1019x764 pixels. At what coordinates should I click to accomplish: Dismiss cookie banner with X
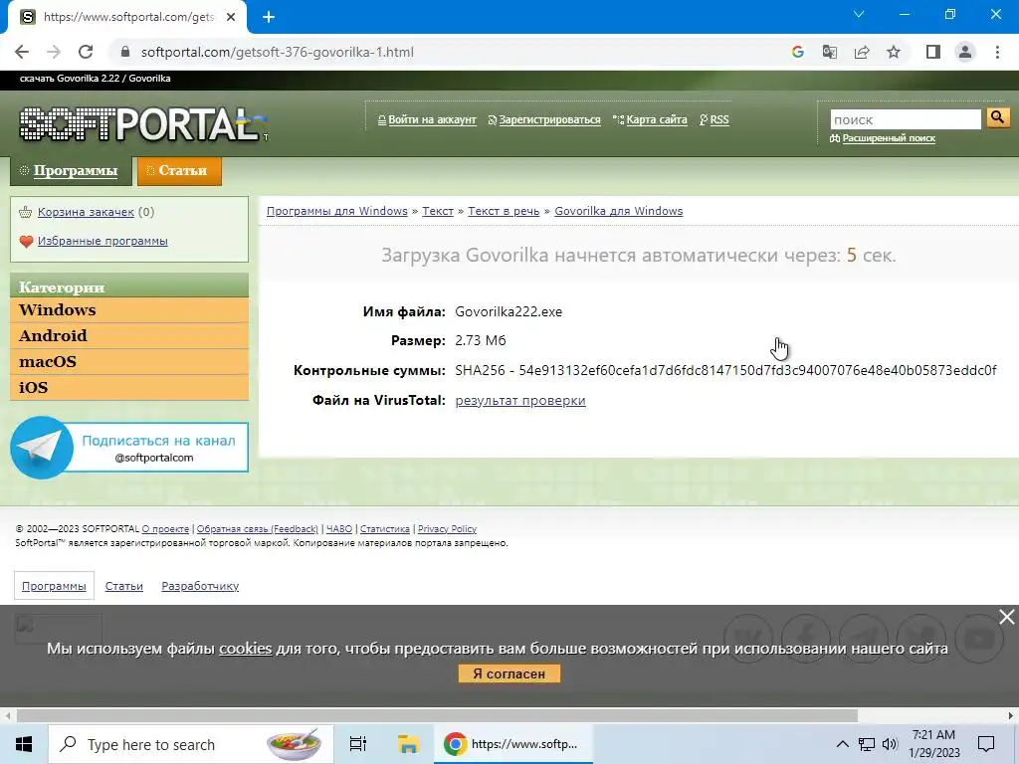(1007, 617)
